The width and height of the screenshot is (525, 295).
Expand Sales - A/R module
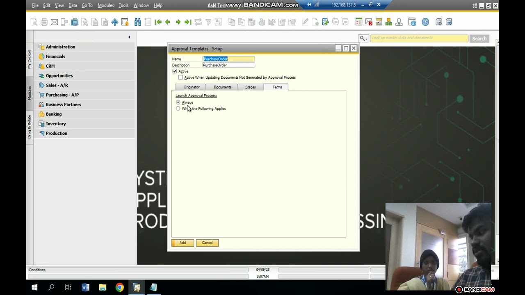(x=57, y=85)
